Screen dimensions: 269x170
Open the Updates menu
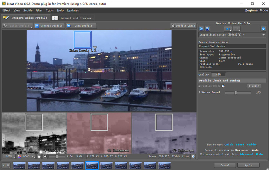click(x=73, y=10)
